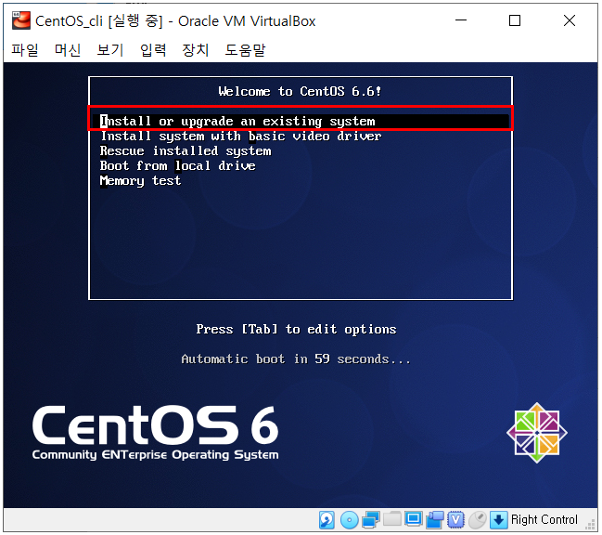This screenshot has height=535, width=602.
Task: Open the 보기 menu
Action: coord(110,50)
